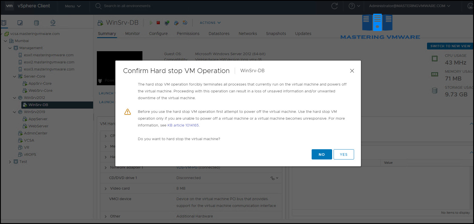Open the Actions dropdown menu
474x224 pixels.
[x=210, y=23]
